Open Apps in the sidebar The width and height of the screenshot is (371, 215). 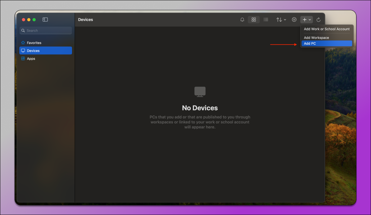(x=46, y=59)
